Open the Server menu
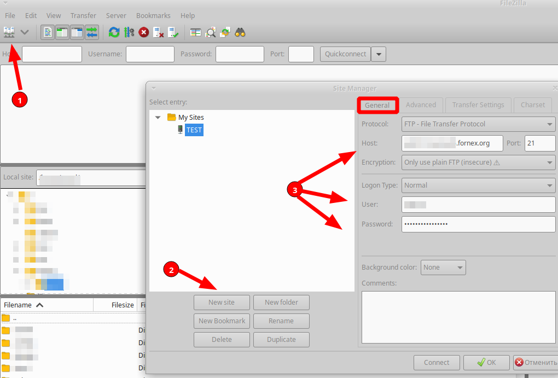The image size is (558, 378). (116, 16)
